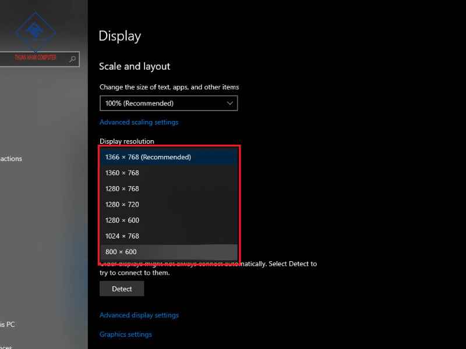Viewport: 466px width, 349px height.
Task: Click the Display resolution label
Action: point(127,141)
